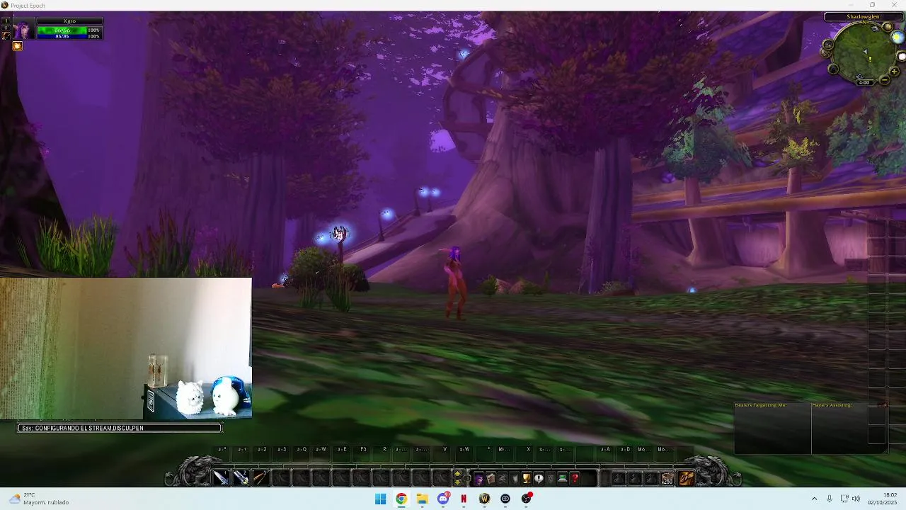Click the buff icon below player portrait
The height and width of the screenshot is (510, 906).
pyautogui.click(x=18, y=46)
